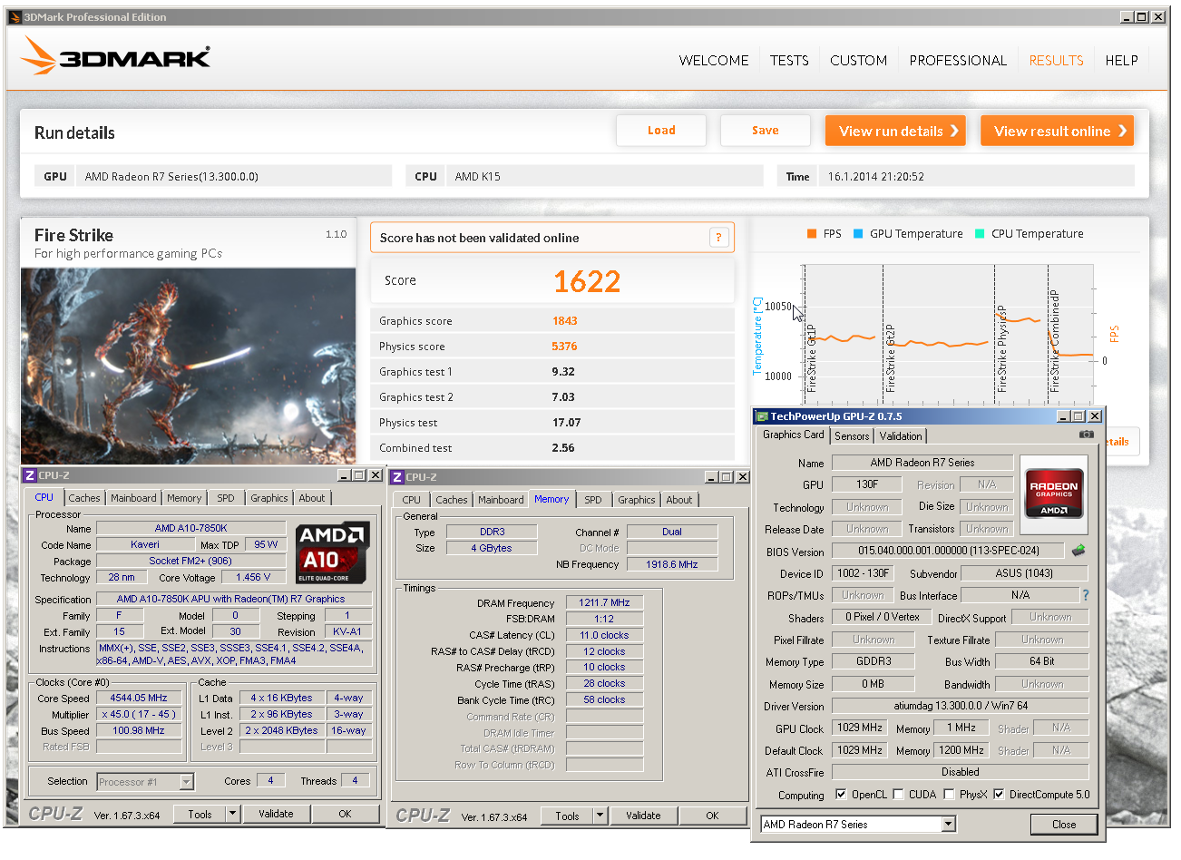This screenshot has height=860, width=1181.
Task: Open the Sensors tab in GPU-Z
Action: pos(852,436)
